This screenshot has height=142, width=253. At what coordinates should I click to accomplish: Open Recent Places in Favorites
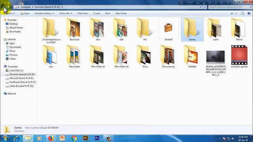tap(16, 28)
